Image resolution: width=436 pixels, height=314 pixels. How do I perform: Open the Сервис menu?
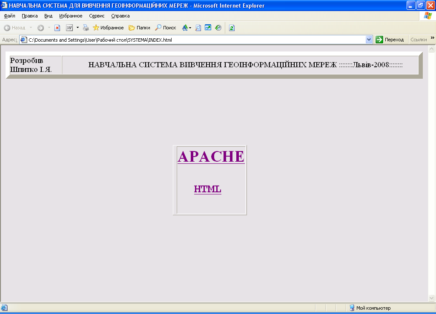click(97, 16)
